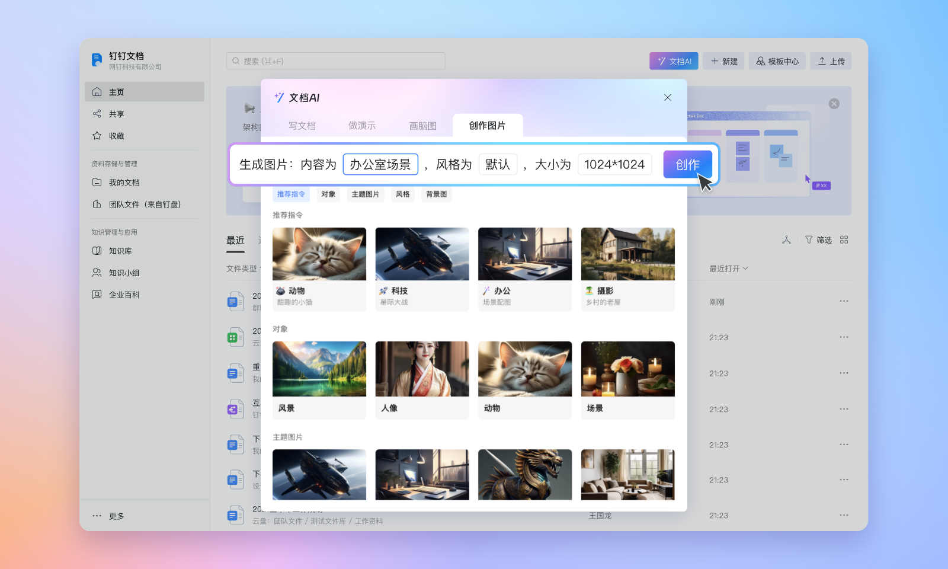This screenshot has height=569, width=948.
Task: Click the 新建 button
Action: coord(724,61)
